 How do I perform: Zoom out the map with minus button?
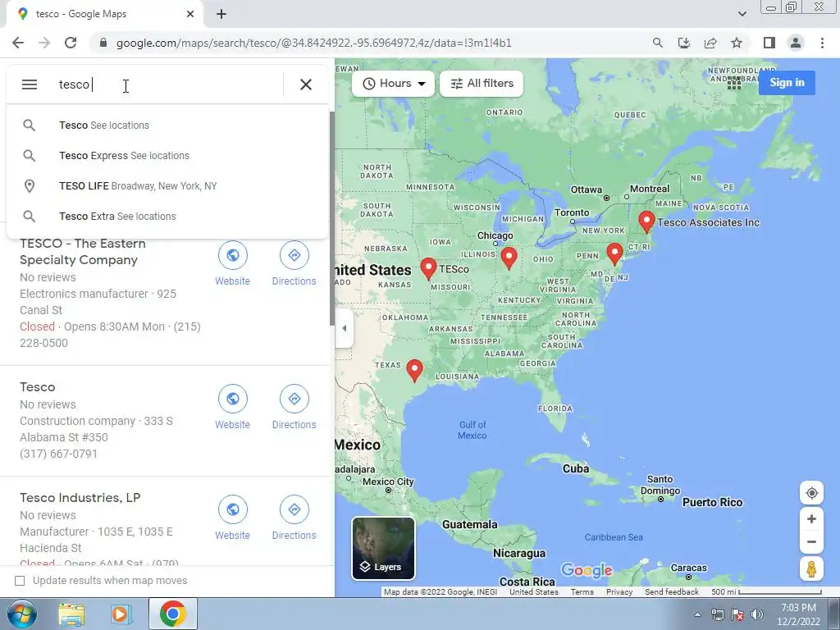click(811, 541)
